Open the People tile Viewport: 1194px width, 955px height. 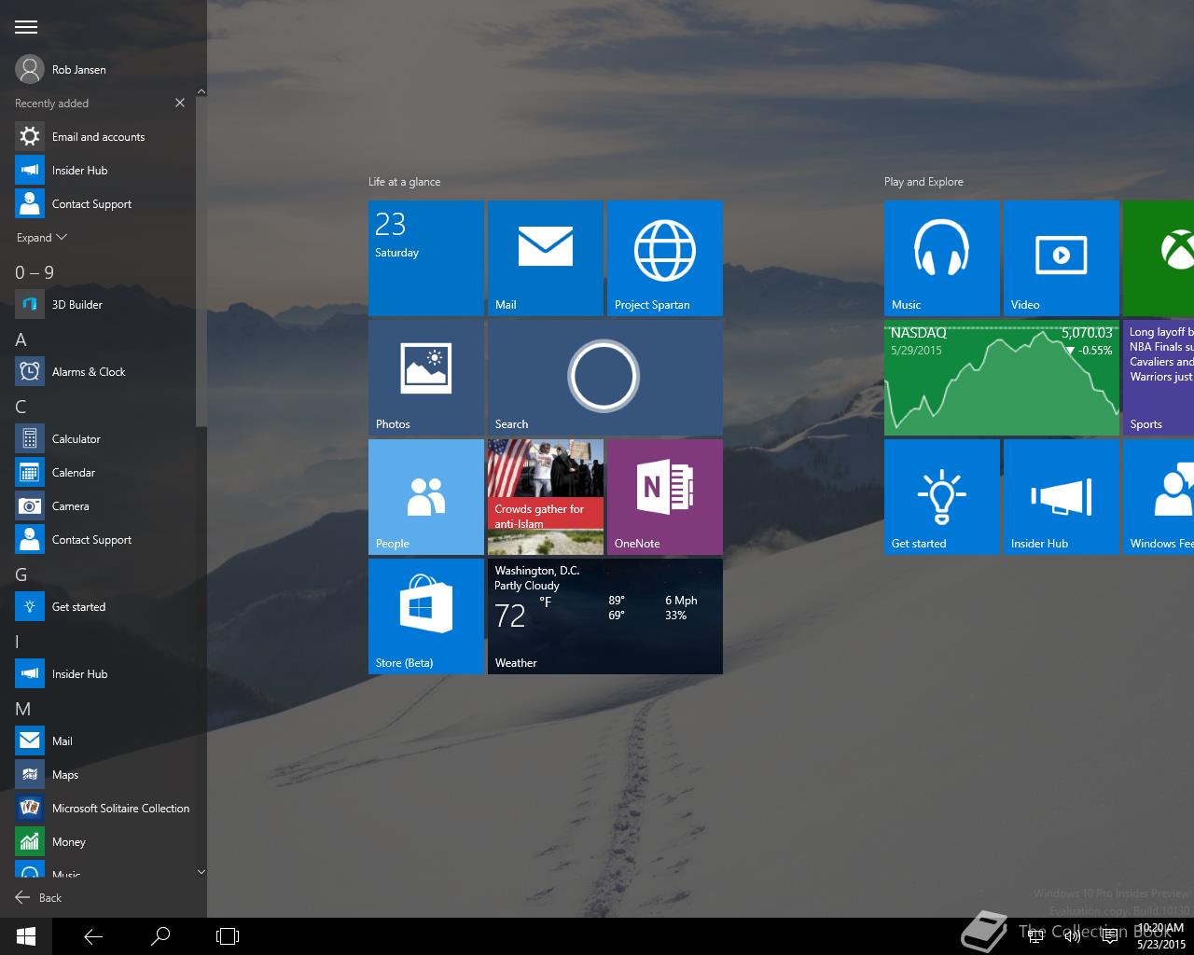click(x=426, y=497)
